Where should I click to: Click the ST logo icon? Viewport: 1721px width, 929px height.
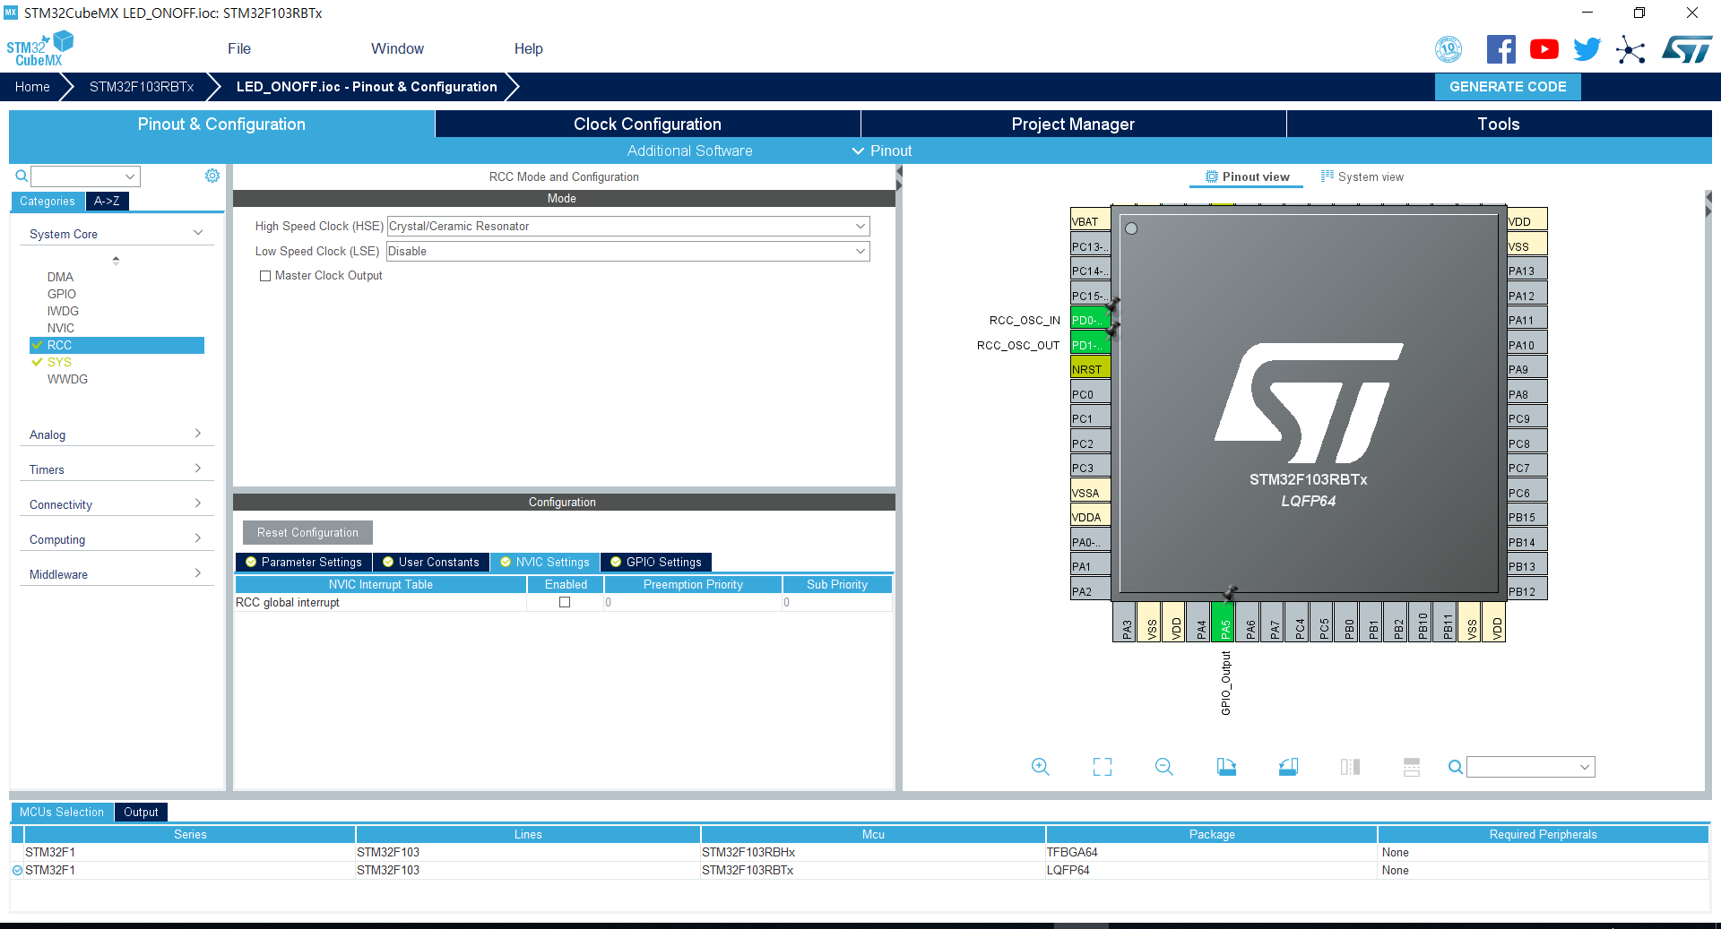click(x=1687, y=49)
